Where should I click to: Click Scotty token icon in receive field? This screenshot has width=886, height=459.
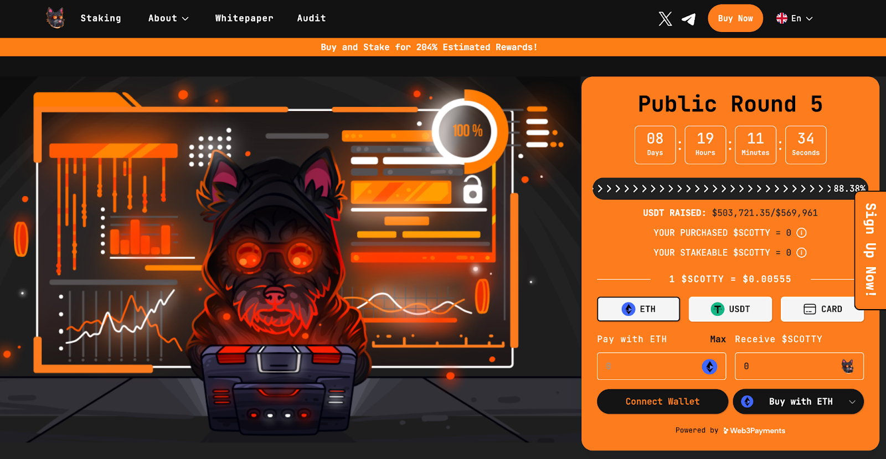847,366
